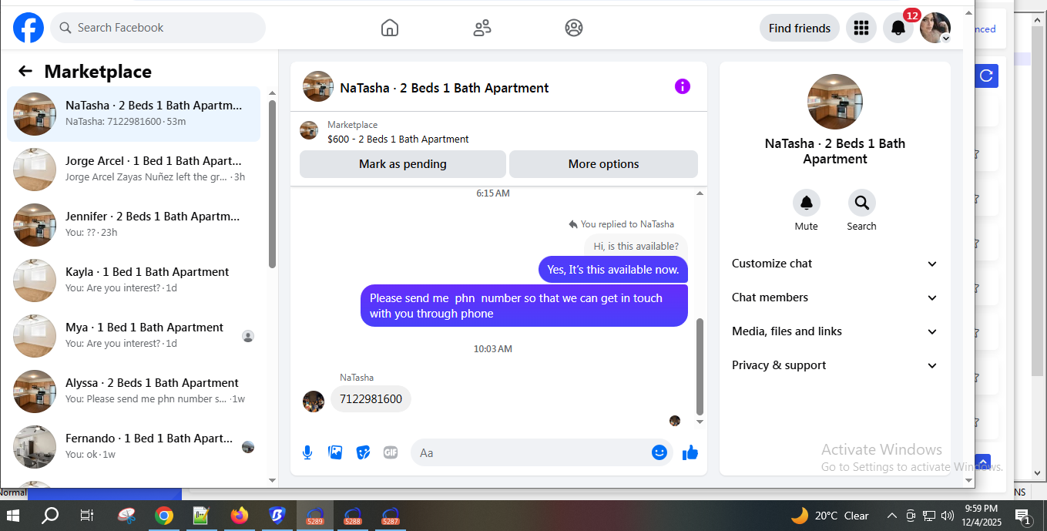
Task: Choose a sticker icon
Action: [363, 452]
